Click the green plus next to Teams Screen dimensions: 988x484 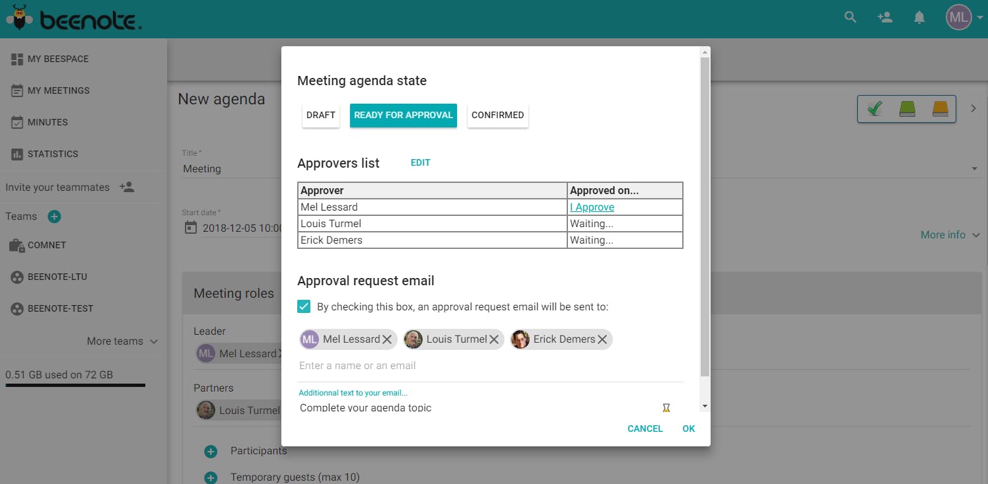pyautogui.click(x=54, y=217)
